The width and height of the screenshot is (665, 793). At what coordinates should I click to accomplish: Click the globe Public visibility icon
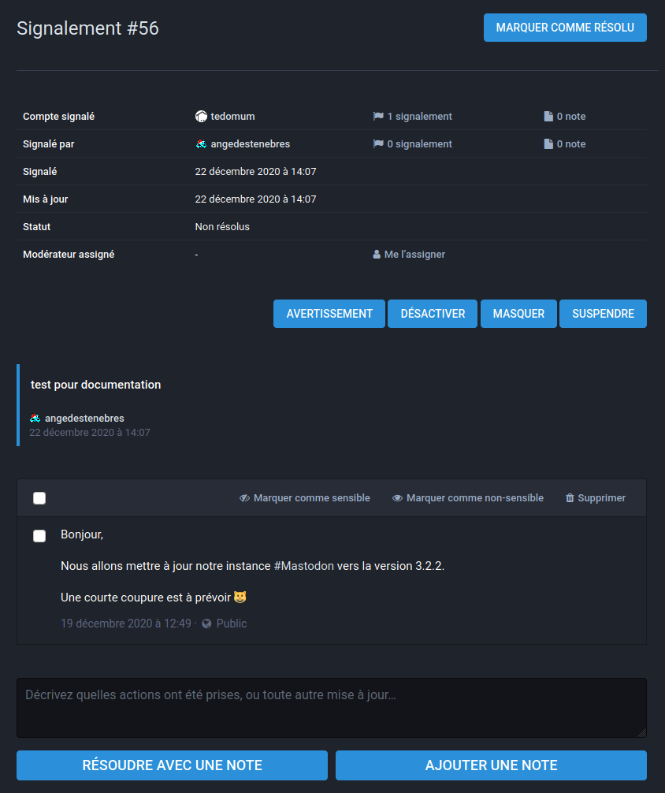point(206,624)
